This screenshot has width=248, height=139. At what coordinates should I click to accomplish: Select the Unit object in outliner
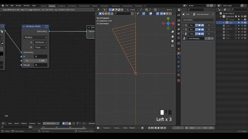point(231,23)
